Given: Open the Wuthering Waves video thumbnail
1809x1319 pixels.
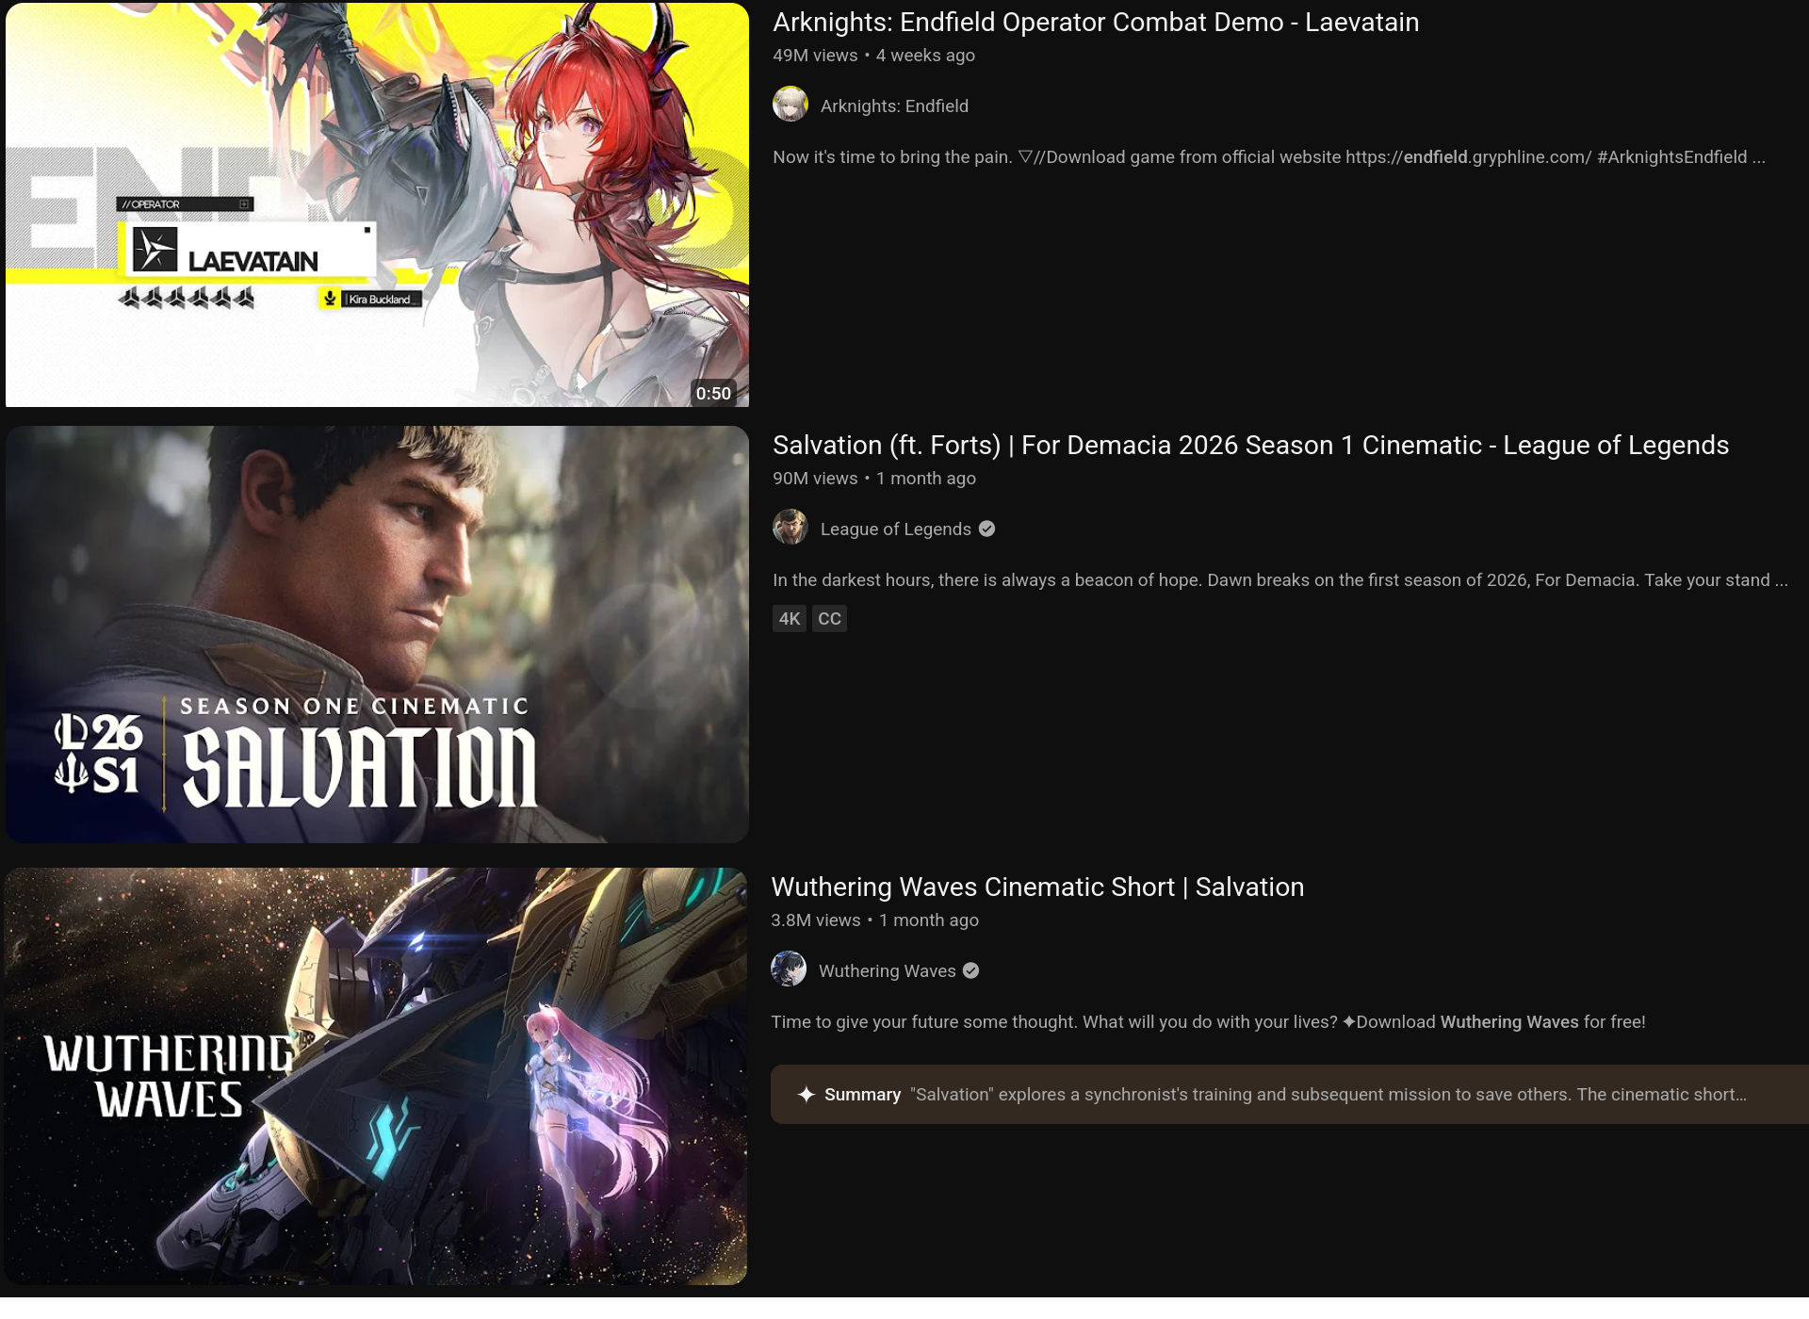Looking at the screenshot, I should 377,1076.
